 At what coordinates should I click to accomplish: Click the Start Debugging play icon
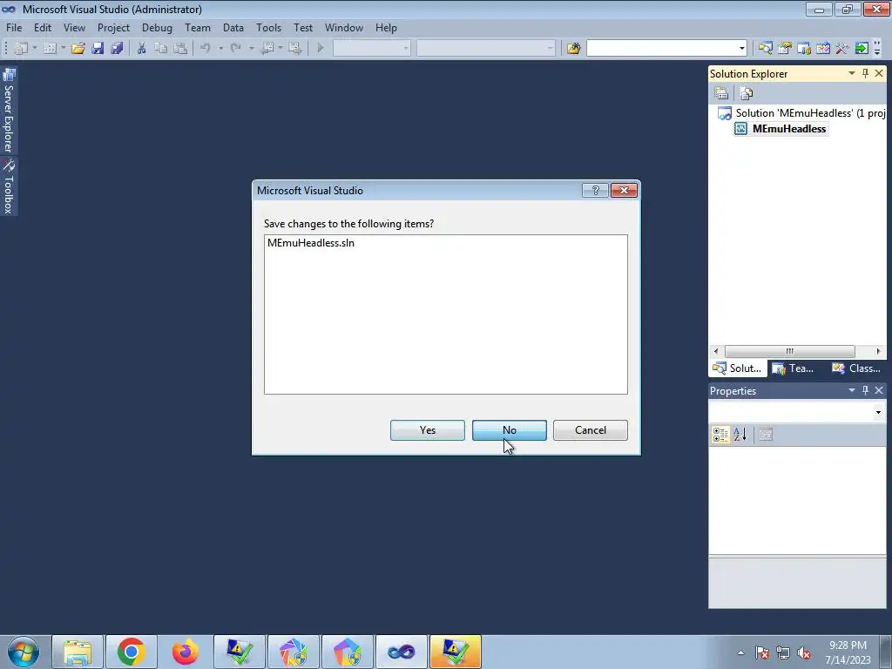coord(321,49)
